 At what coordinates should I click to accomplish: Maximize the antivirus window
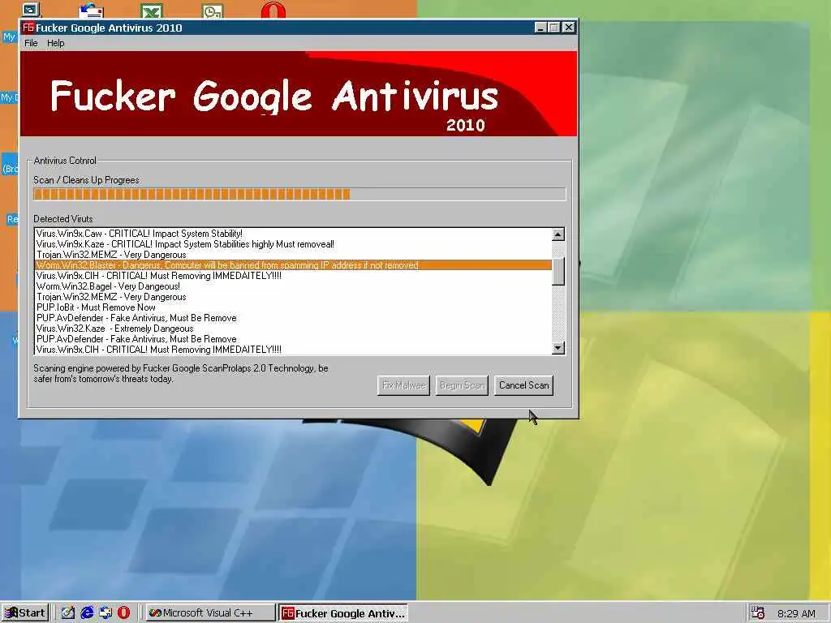pyautogui.click(x=553, y=27)
